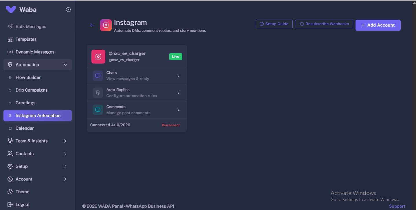Collapse the Automation section chevron
This screenshot has height=210, width=416.
point(65,64)
